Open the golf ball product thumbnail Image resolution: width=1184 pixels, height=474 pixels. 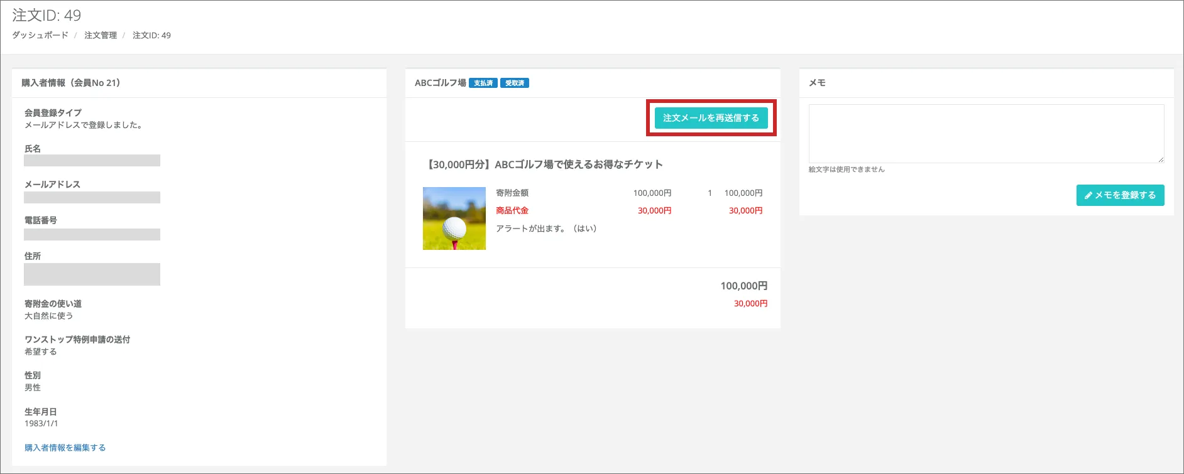tap(454, 218)
